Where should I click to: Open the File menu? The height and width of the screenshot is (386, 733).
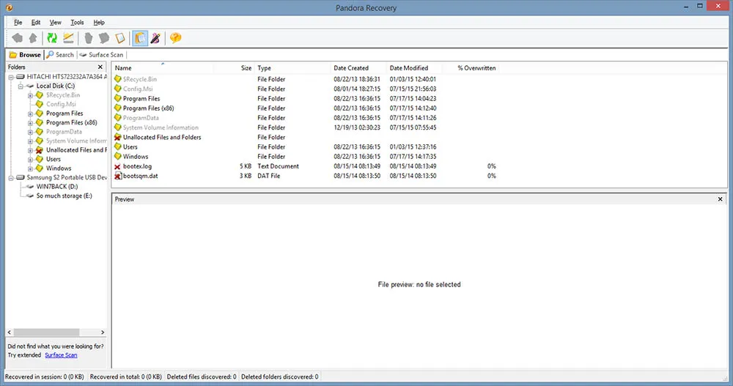point(18,23)
